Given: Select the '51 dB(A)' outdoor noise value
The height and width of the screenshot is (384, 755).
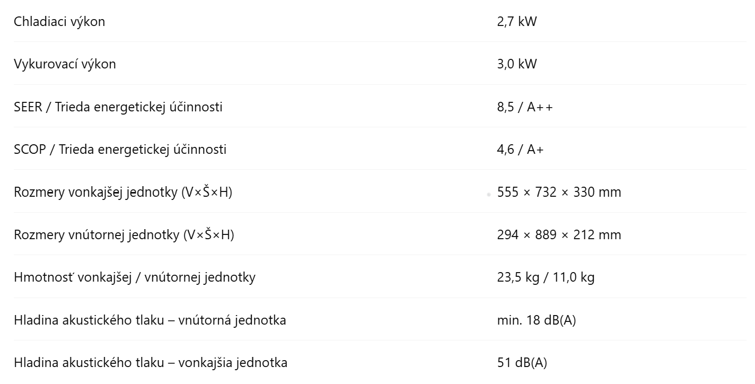Looking at the screenshot, I should click(x=522, y=363).
